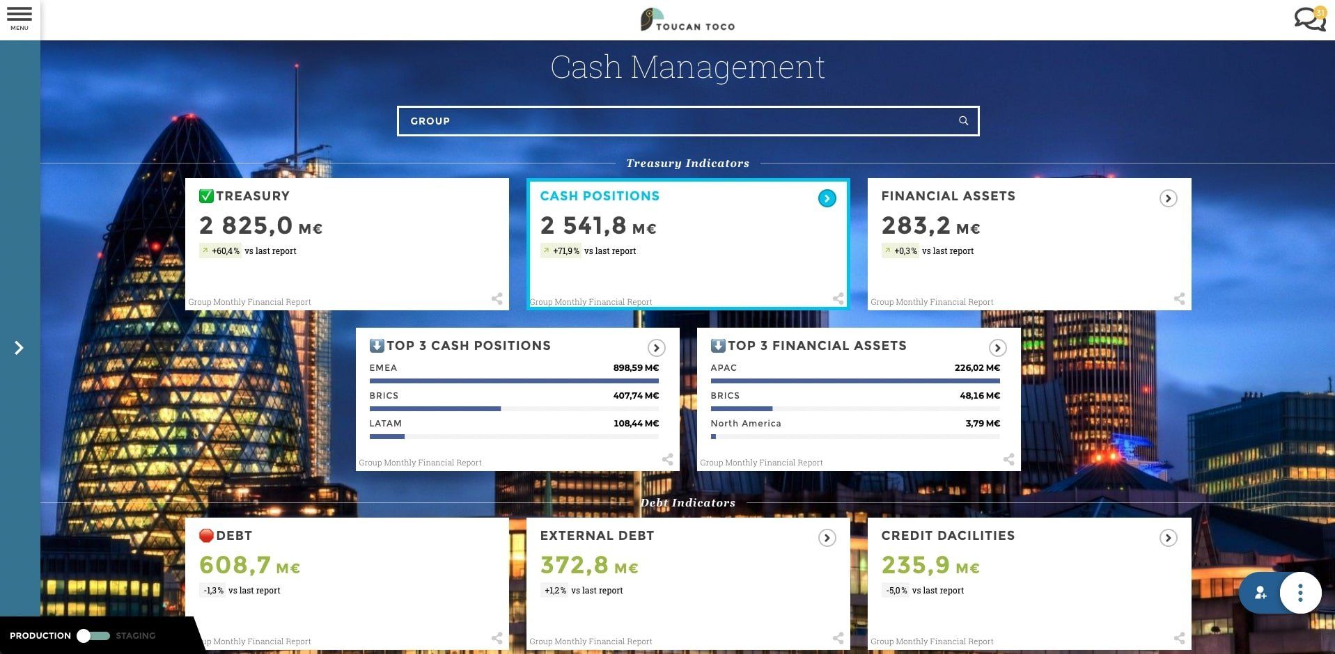Click the add user icon
Viewport: 1335px width, 654px height.
click(x=1260, y=593)
